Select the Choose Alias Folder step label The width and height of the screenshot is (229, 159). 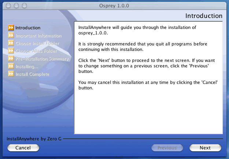click(36, 51)
